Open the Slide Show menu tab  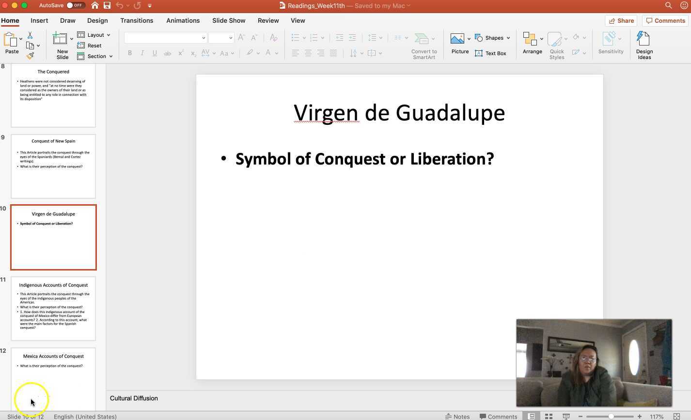(x=228, y=20)
